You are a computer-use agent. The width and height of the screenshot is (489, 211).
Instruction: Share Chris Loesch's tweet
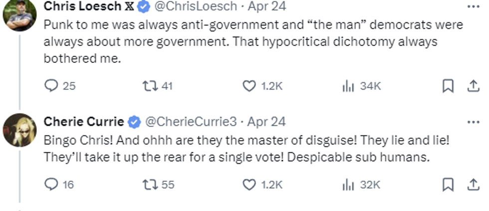(x=472, y=86)
